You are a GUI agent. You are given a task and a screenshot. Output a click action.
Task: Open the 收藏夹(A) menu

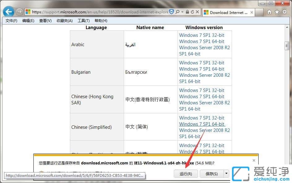[64, 21]
